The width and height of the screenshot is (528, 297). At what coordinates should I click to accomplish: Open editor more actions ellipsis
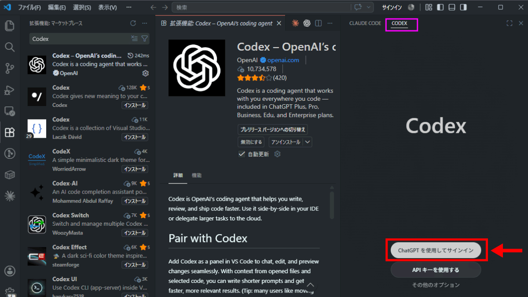[330, 23]
